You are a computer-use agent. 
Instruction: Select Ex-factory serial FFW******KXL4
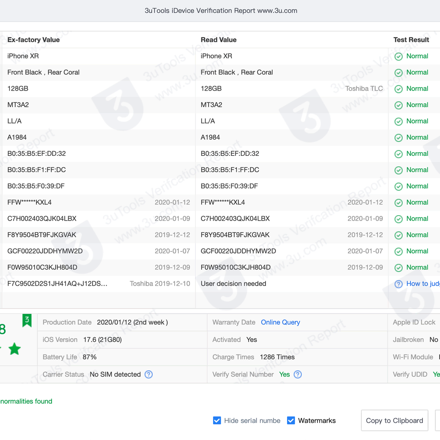tap(29, 202)
